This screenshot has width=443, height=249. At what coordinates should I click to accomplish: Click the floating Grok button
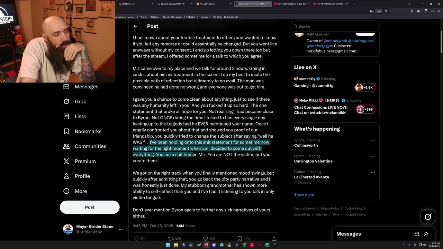(428, 217)
